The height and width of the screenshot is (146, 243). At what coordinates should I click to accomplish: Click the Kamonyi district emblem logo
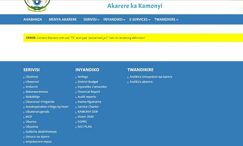(x=37, y=4)
